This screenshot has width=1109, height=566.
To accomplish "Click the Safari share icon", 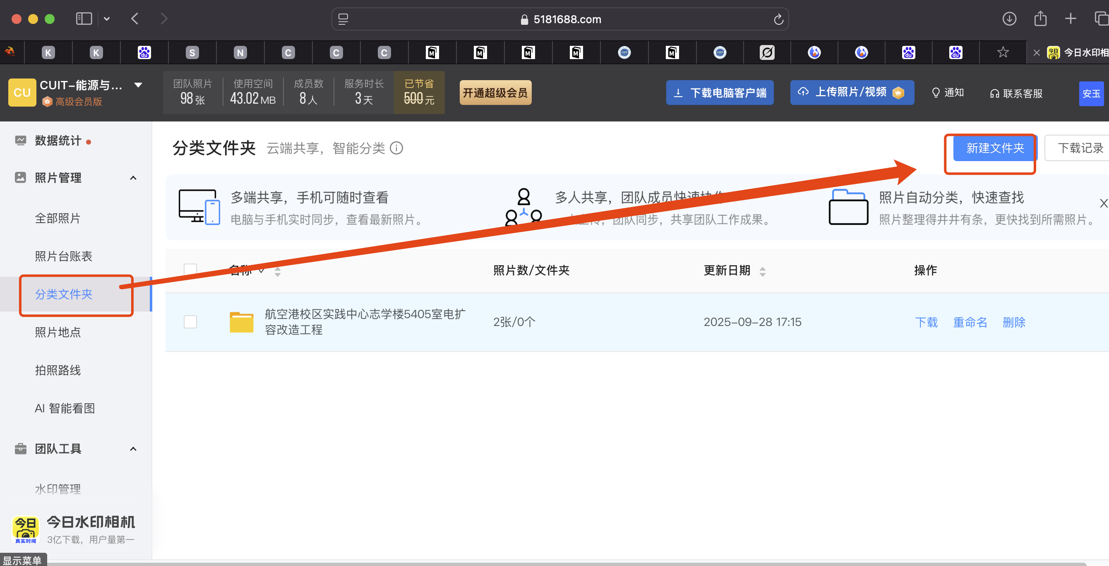I will [1040, 19].
